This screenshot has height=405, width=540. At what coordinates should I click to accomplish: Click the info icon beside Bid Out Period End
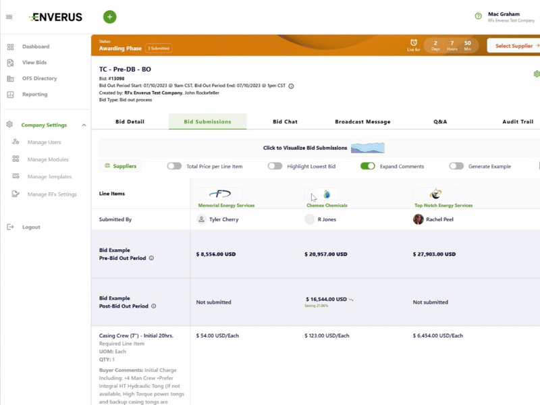click(291, 86)
